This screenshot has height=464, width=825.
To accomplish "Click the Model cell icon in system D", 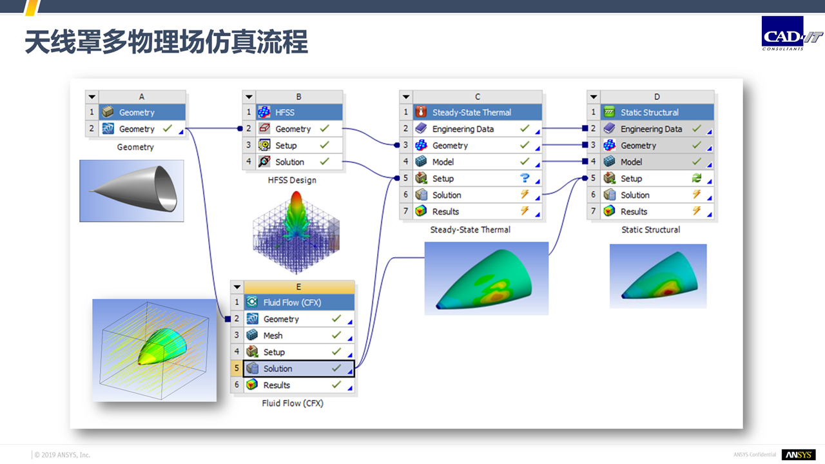I will pos(609,162).
